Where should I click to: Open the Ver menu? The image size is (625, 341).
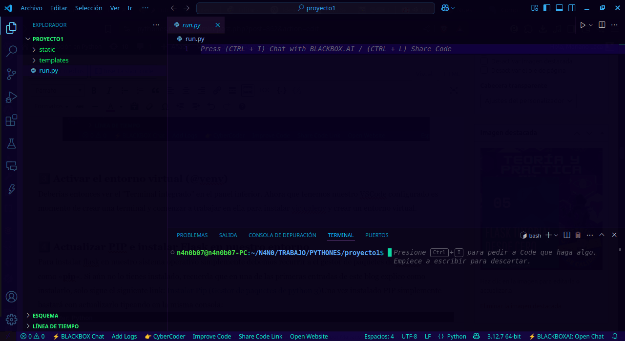click(115, 8)
